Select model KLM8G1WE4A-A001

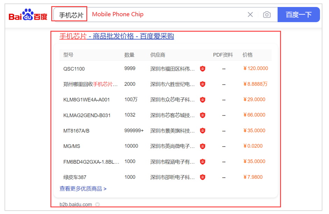click(x=86, y=100)
